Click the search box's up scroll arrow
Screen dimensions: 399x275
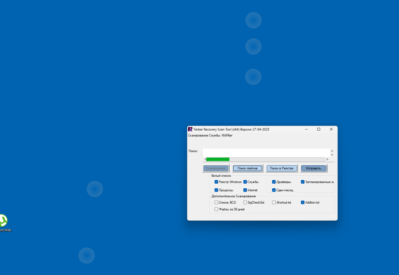(x=332, y=151)
